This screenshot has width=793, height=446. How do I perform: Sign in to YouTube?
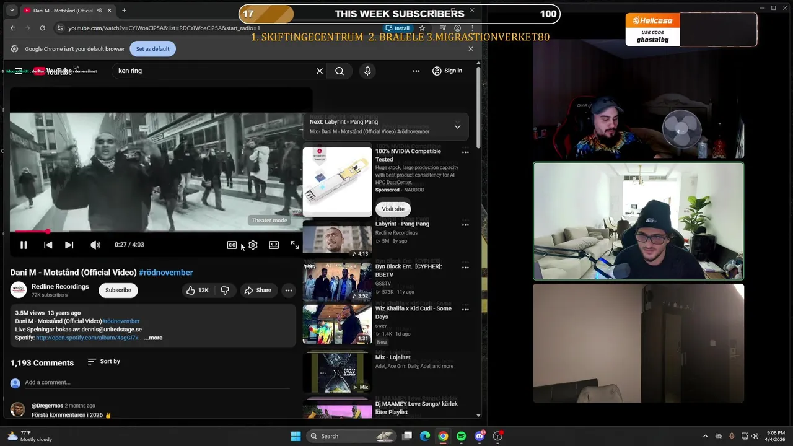(447, 71)
